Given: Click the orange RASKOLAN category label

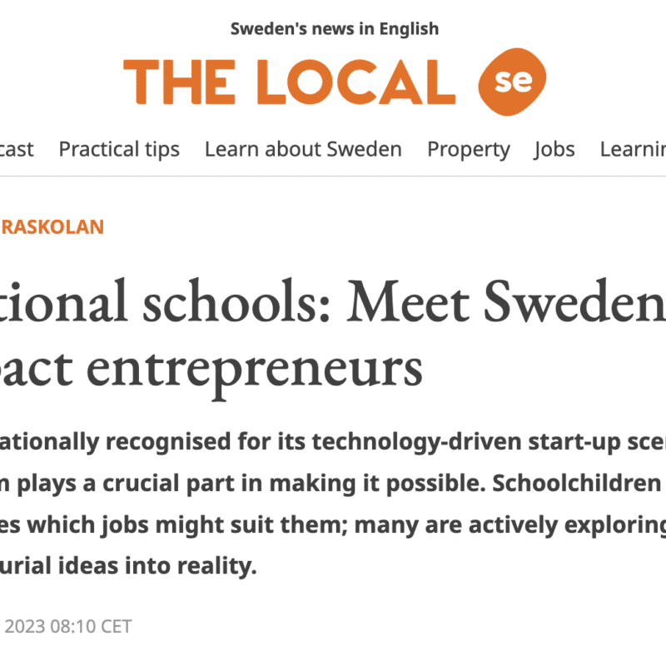Looking at the screenshot, I should point(52,227).
